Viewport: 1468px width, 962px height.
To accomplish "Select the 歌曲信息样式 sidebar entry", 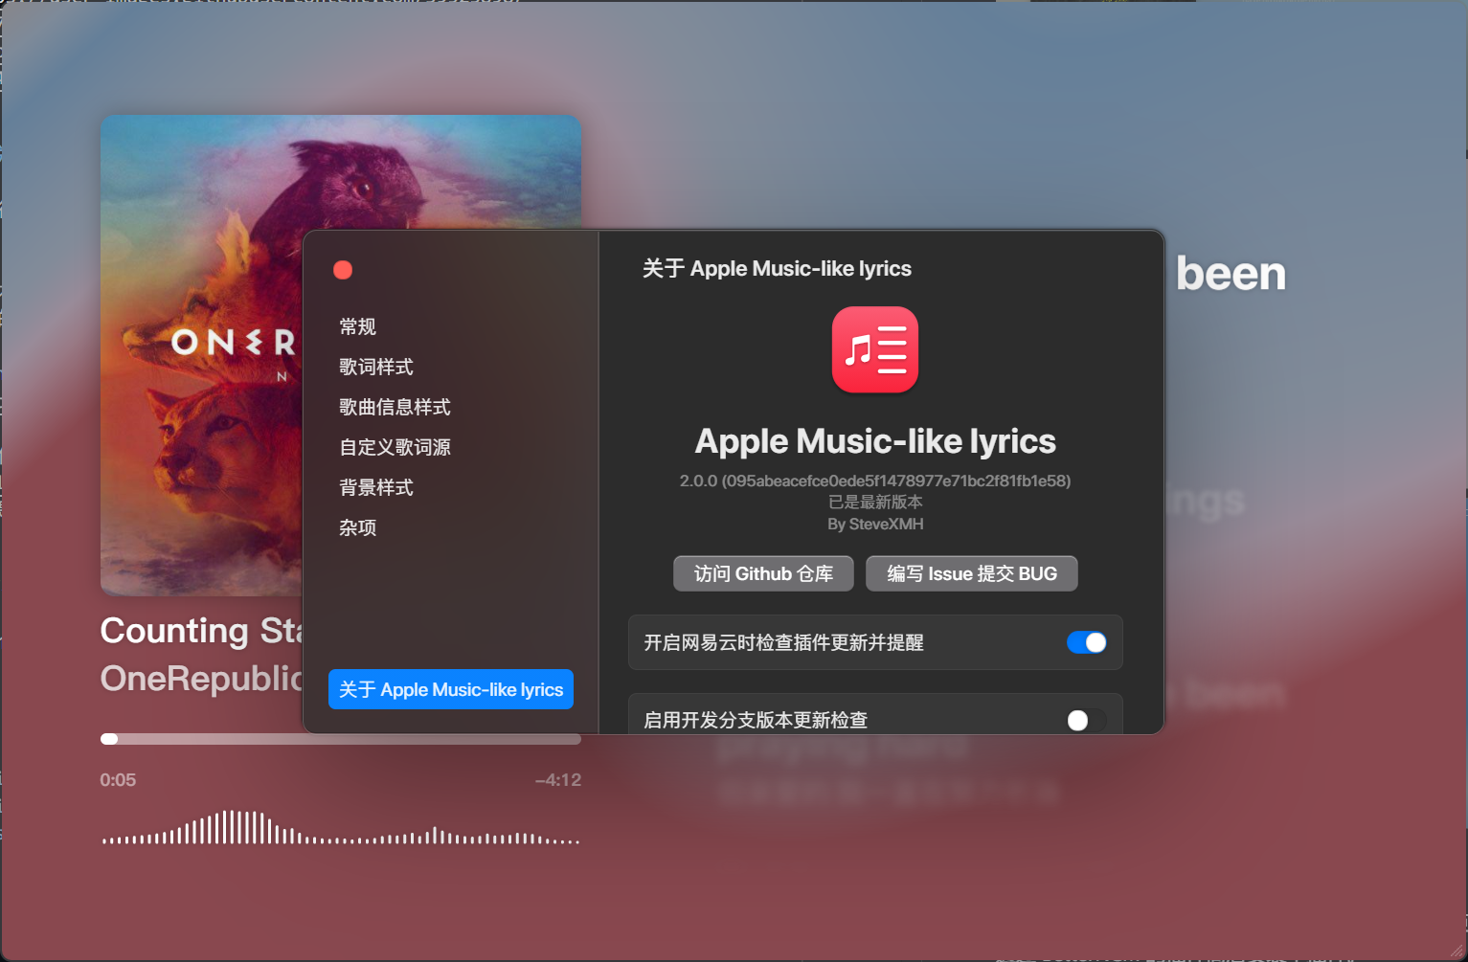I will [x=394, y=407].
